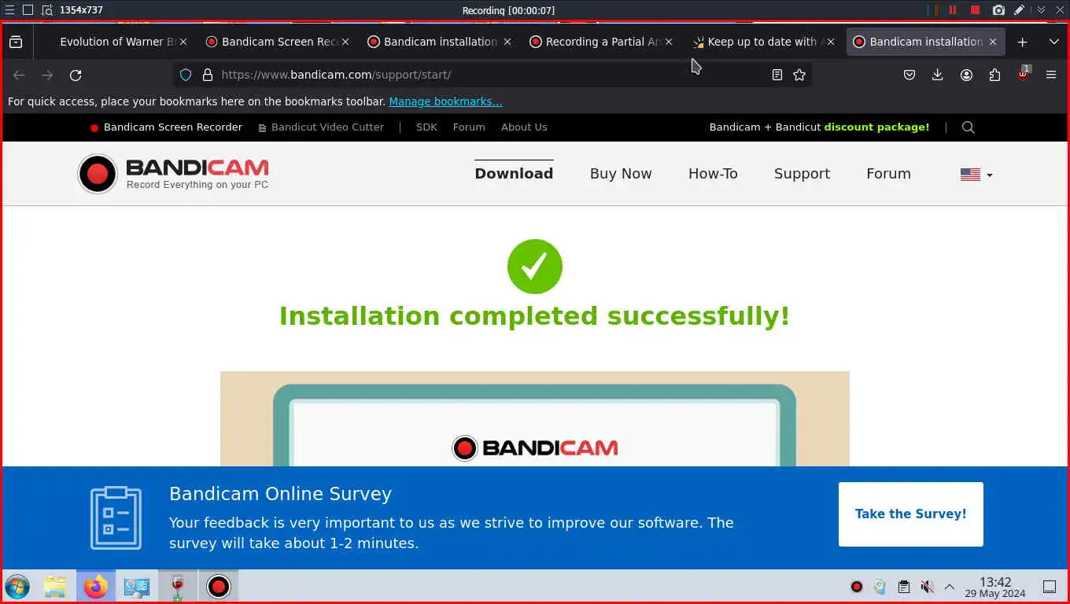The height and width of the screenshot is (604, 1070).
Task: Click the Firefox taskbar icon
Action: click(x=96, y=587)
